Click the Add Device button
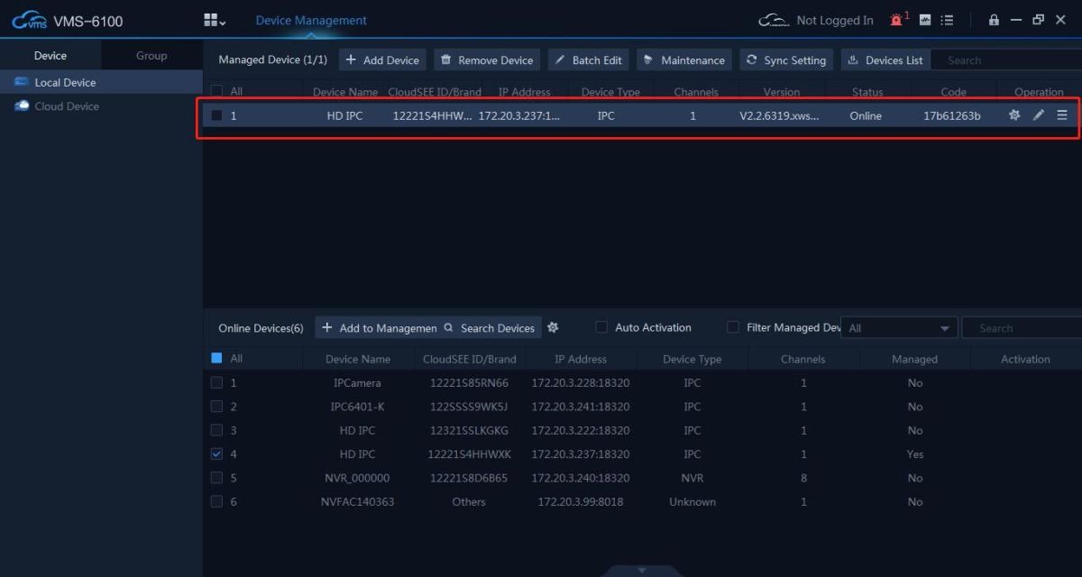 [x=382, y=60]
